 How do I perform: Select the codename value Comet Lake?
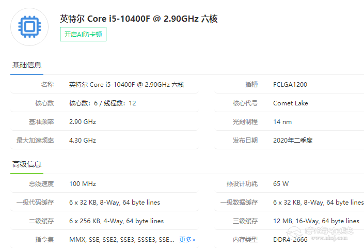coord(290,103)
